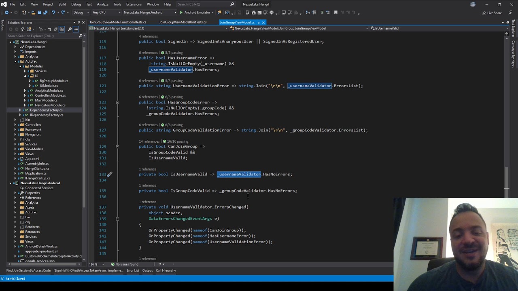Click Switch between solutions and folders icon
This screenshot has width=518, height=291.
pos(28,29)
